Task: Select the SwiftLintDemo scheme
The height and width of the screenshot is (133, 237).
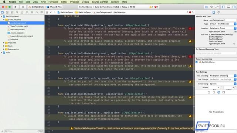Action: [x=37, y=7]
